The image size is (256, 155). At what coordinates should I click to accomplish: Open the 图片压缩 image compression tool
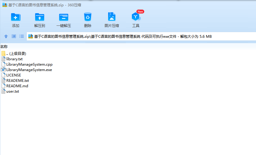click(112, 16)
